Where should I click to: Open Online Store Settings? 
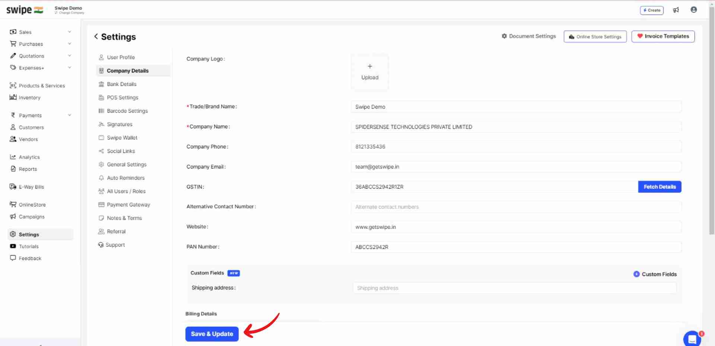(x=595, y=36)
